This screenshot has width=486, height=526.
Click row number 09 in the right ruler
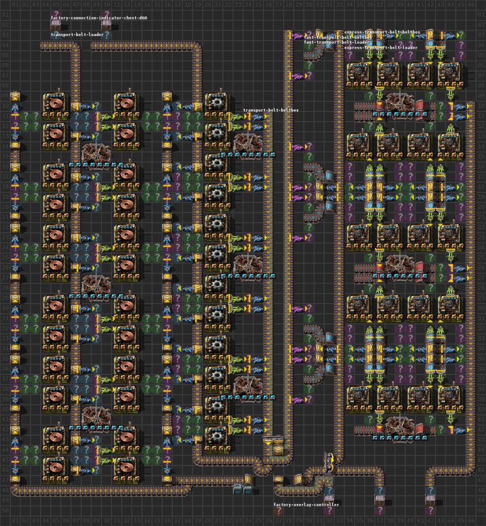click(x=481, y=96)
